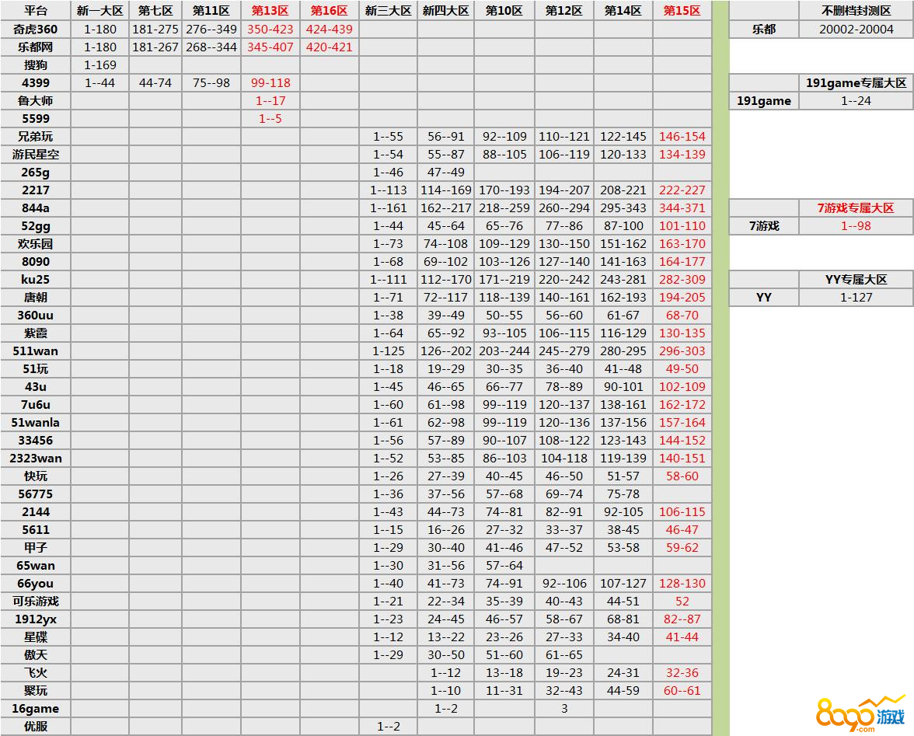This screenshot has height=736, width=914.
Task: Click the 乐都网 platform row label
Action: click(36, 47)
